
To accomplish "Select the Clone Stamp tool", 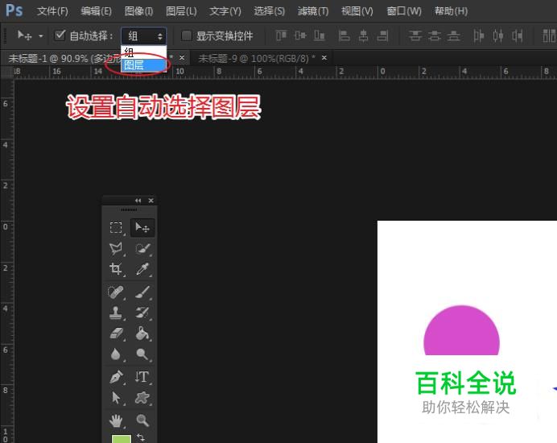I will pos(116,313).
